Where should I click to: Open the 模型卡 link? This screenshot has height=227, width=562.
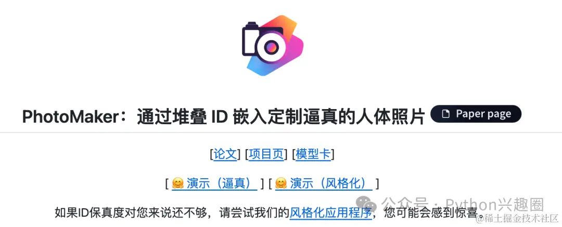[313, 154]
